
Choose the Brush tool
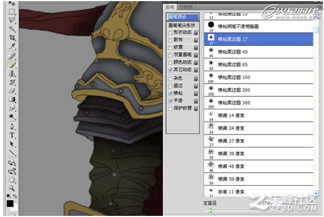(x=12, y=65)
